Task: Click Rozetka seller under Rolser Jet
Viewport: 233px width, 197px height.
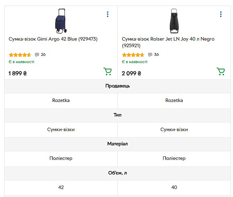Action: [x=174, y=101]
